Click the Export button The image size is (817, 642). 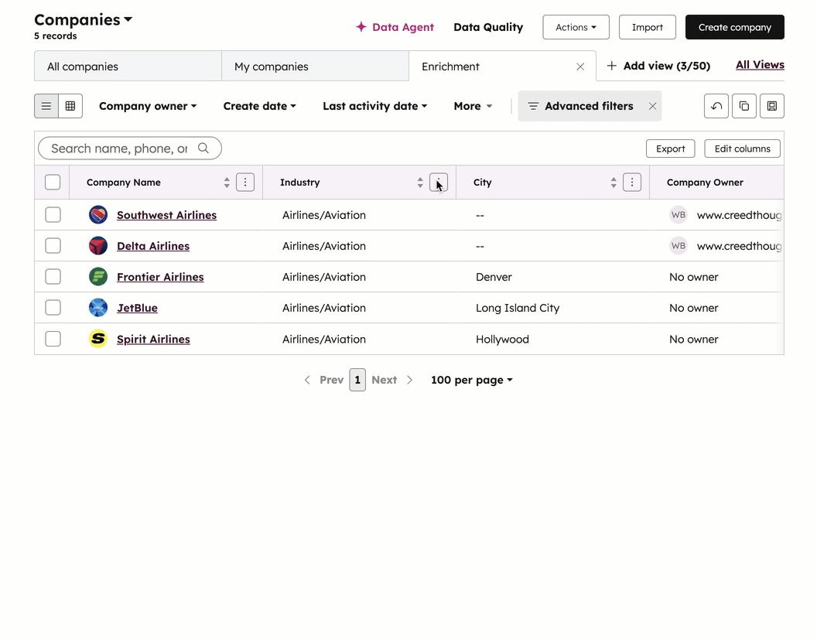pos(670,149)
